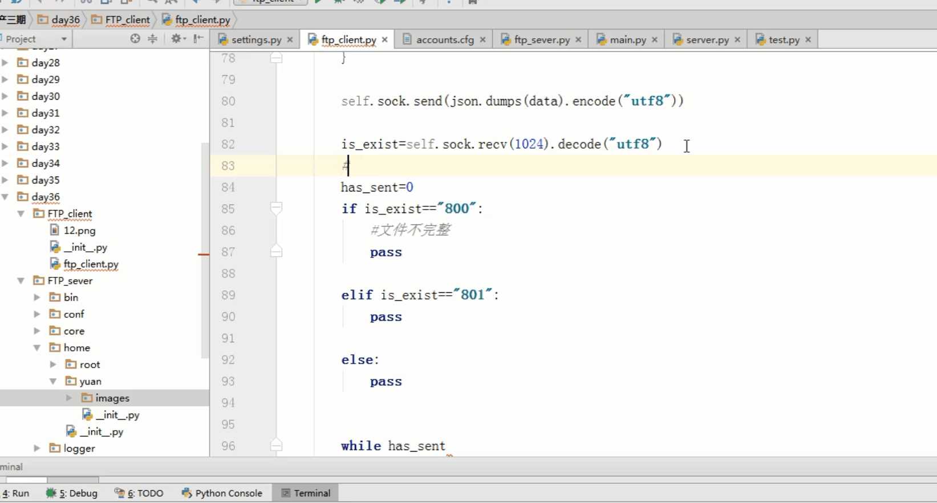
Task: Click ftp_client.py in the breadcrumb bar
Action: click(x=197, y=20)
